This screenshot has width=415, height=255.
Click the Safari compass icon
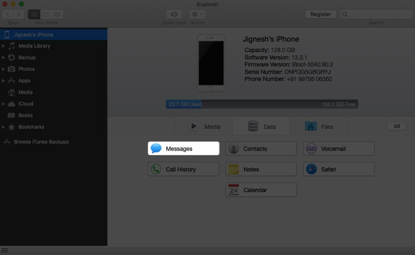click(311, 169)
